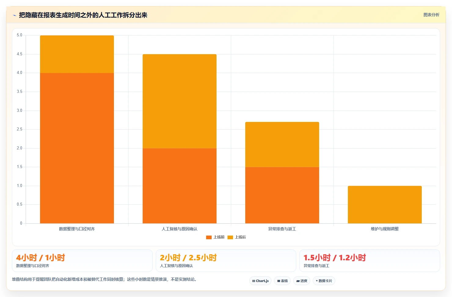Screen dimensions: 452x297
Task: Click the y-axis tick label 2.5
Action: pos(20,129)
